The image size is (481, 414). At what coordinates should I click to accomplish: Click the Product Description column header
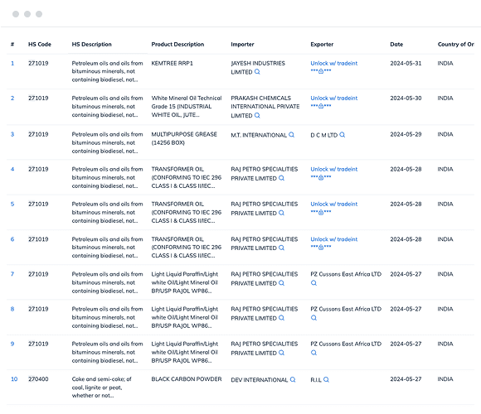tap(177, 45)
